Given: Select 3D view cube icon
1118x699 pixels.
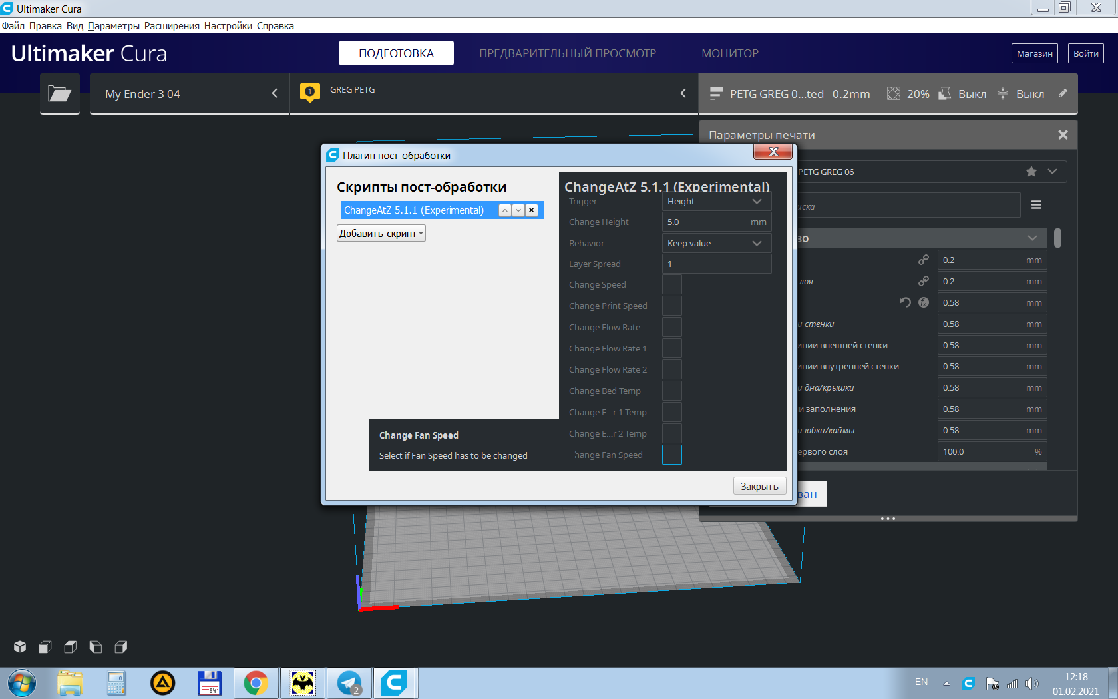Looking at the screenshot, I should (20, 647).
